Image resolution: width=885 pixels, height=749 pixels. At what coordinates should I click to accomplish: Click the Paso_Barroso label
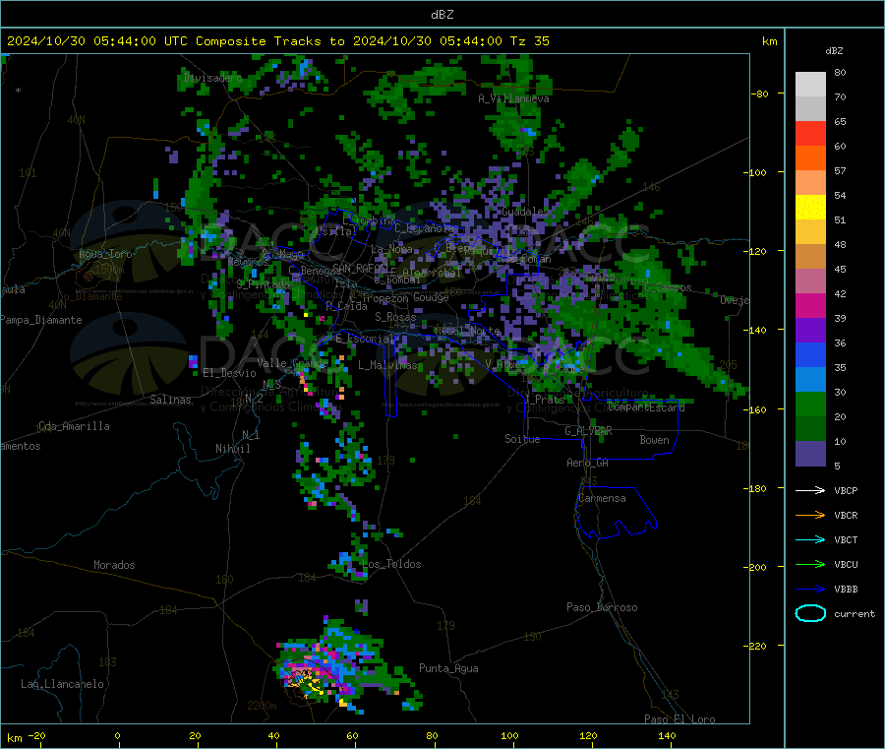tap(602, 607)
